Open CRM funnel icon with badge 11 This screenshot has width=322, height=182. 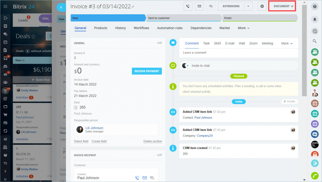5,90
